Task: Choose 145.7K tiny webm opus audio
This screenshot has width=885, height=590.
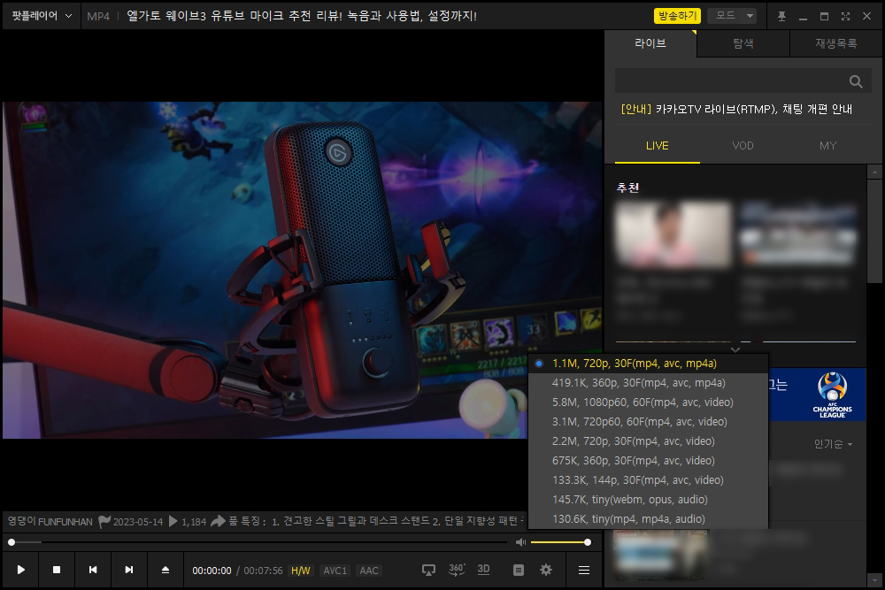Action: click(648, 499)
